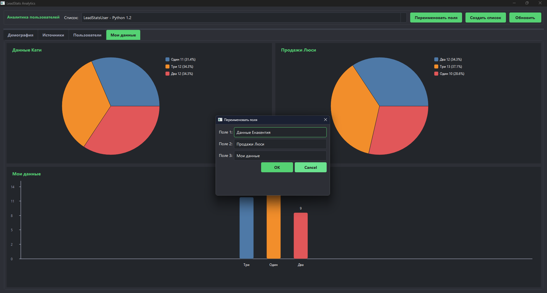This screenshot has height=293, width=547.
Task: Click blue Один swatch in Данные Кати legend
Action: coord(167,60)
